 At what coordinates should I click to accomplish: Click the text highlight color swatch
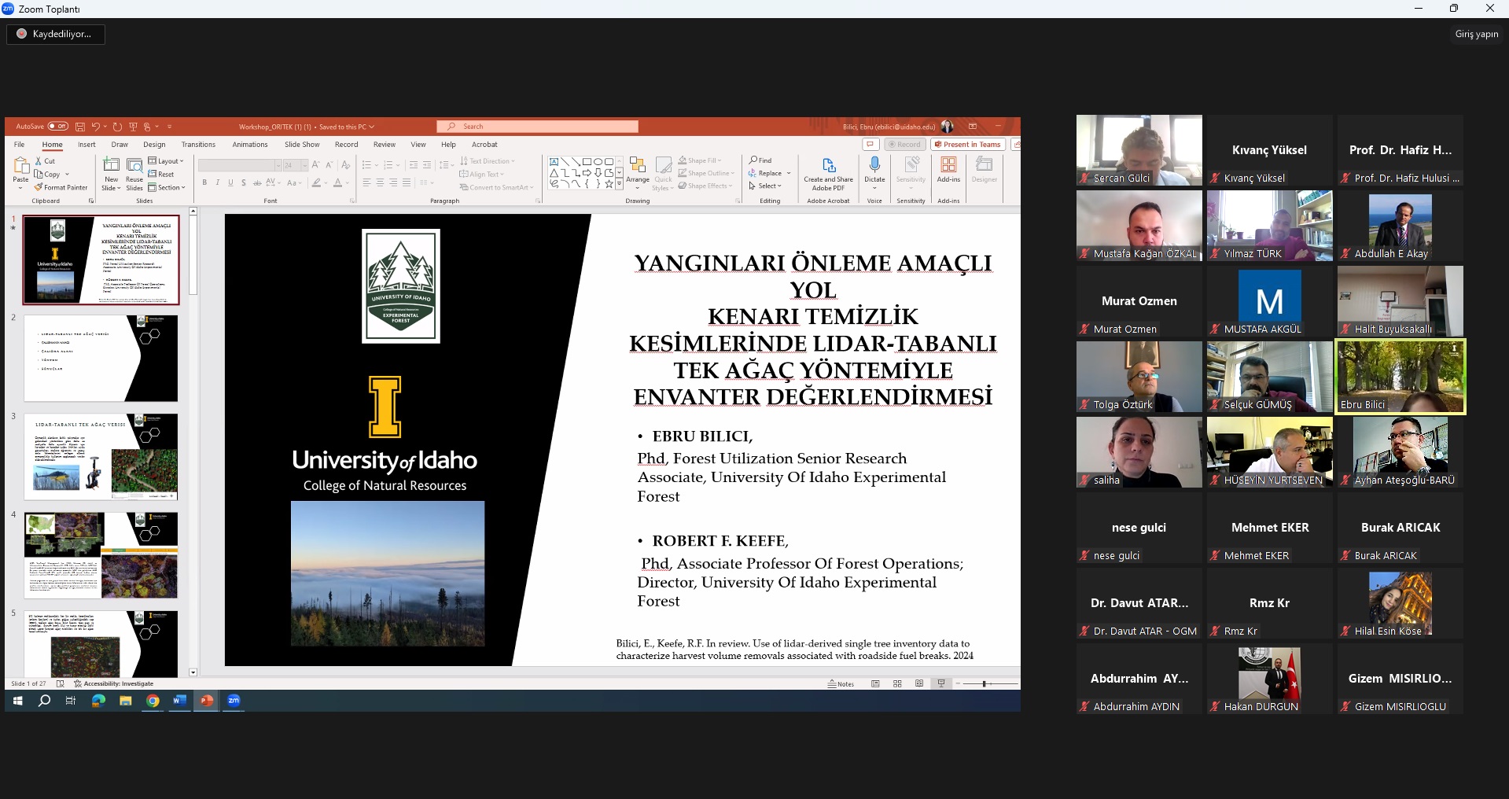pos(316,182)
